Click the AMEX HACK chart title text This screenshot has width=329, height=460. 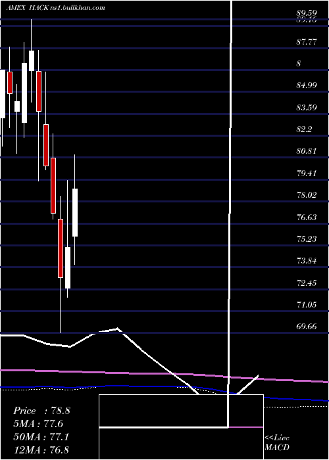(x=55, y=8)
